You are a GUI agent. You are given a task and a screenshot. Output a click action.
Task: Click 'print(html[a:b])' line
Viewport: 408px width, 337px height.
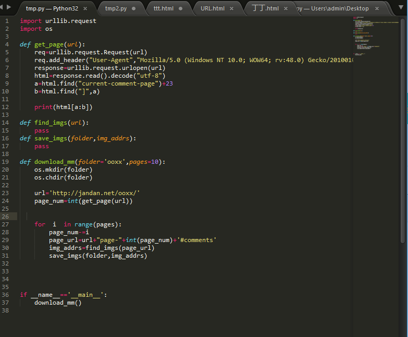[x=64, y=107]
